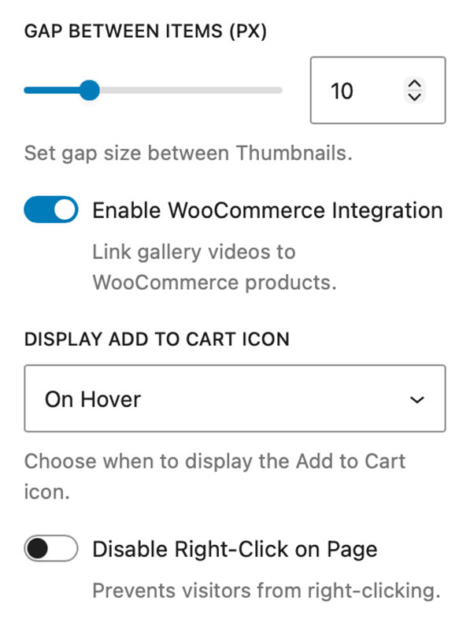Click the Disable Right-Click on Page label
Image resolution: width=470 pixels, height=630 pixels.
(x=236, y=549)
